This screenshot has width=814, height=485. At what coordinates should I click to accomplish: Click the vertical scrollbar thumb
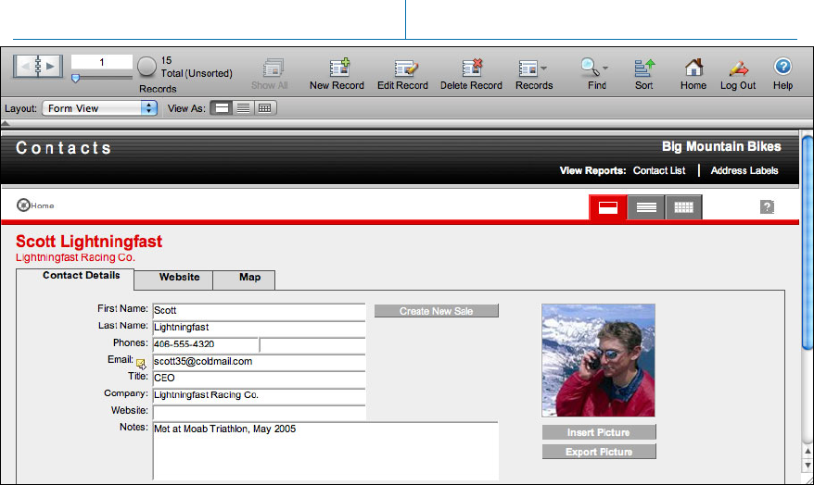pos(808,242)
